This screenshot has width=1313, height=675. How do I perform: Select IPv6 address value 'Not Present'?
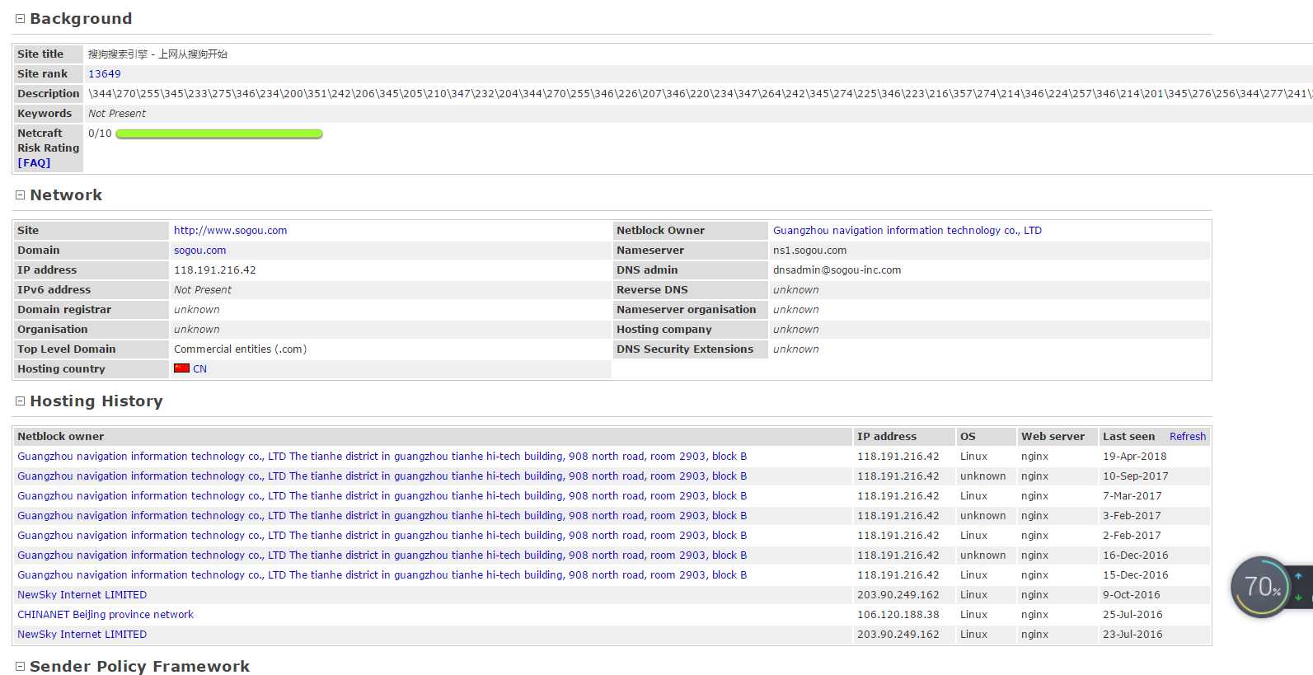(x=203, y=289)
